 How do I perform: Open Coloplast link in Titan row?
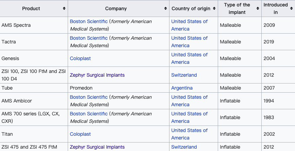click(x=80, y=134)
